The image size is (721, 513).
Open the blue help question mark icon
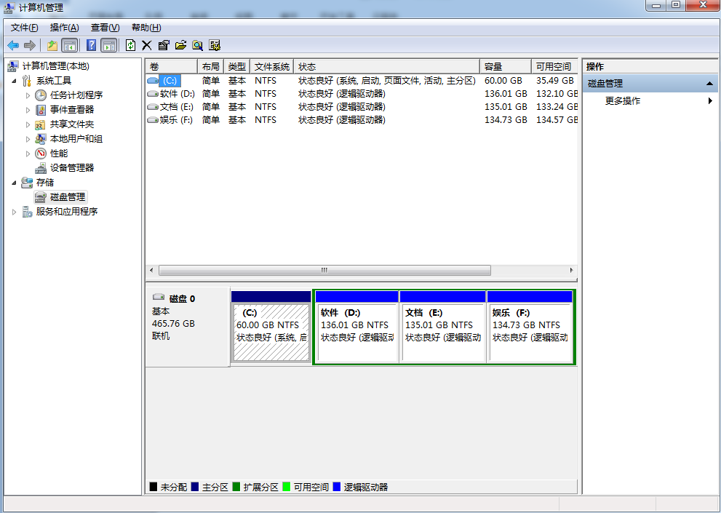pyautogui.click(x=91, y=45)
